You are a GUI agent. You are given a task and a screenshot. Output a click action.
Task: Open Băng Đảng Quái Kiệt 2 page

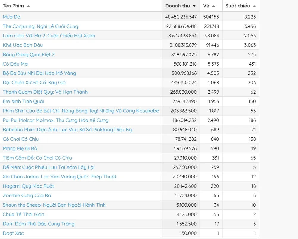(x=29, y=54)
